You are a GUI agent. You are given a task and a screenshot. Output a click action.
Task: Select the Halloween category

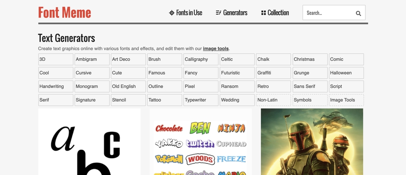[346, 73]
